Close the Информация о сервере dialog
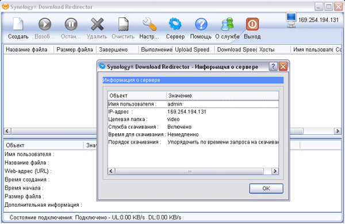 point(283,67)
